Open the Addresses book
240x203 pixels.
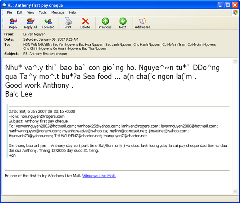(142, 24)
